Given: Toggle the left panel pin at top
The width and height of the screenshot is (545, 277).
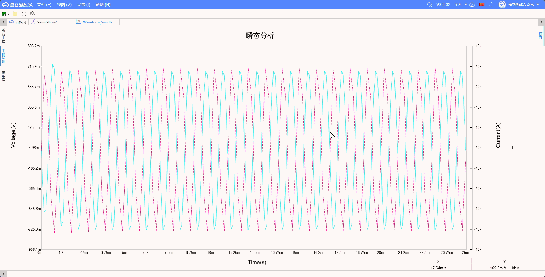Looking at the screenshot, I should (x=3, y=22).
